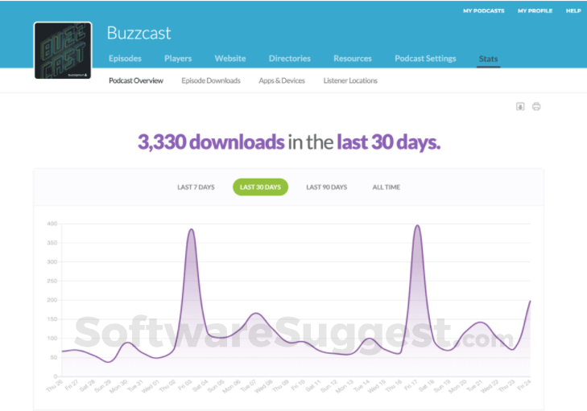The image size is (587, 411).
Task: Select the Stats tab
Action: point(488,59)
